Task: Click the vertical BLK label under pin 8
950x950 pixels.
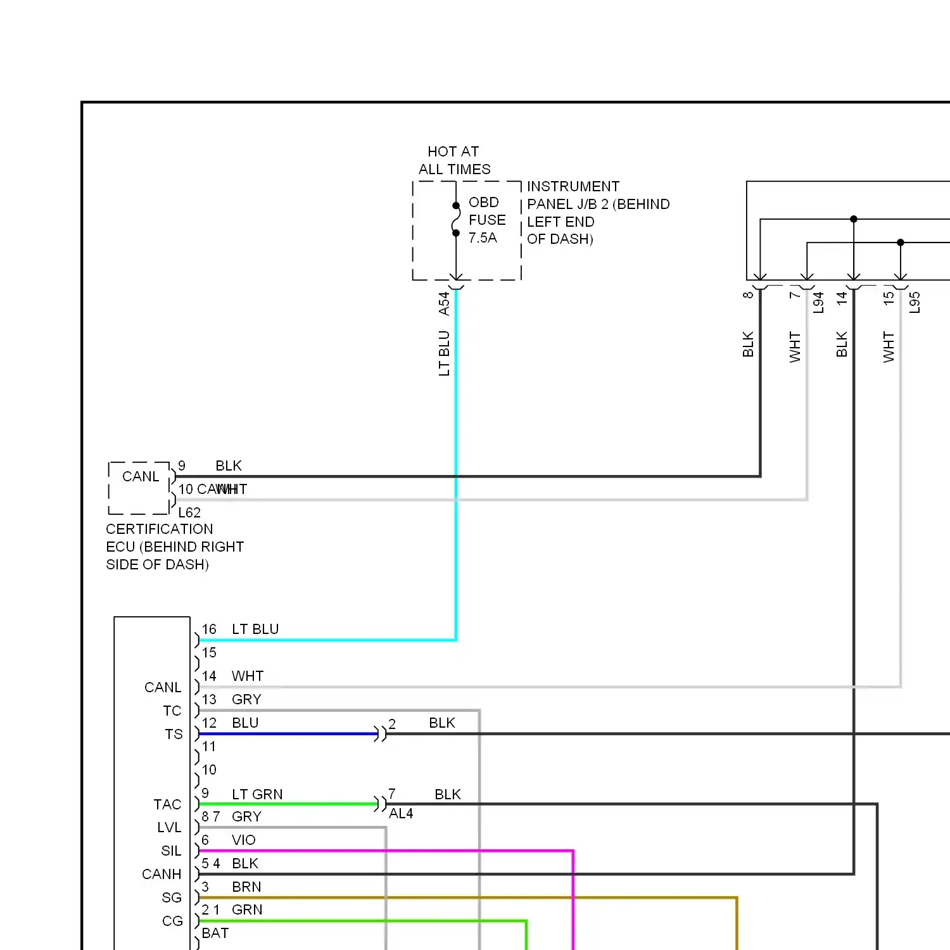Action: (x=748, y=344)
